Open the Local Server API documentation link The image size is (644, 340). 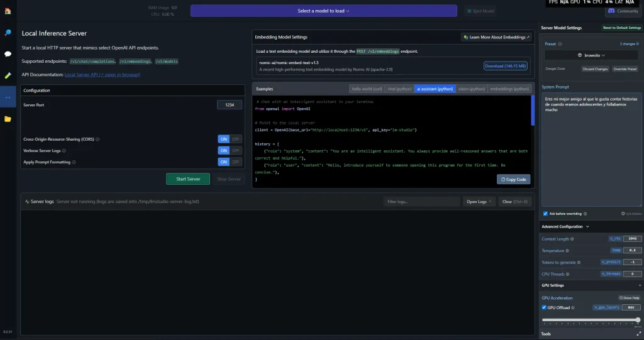(103, 75)
